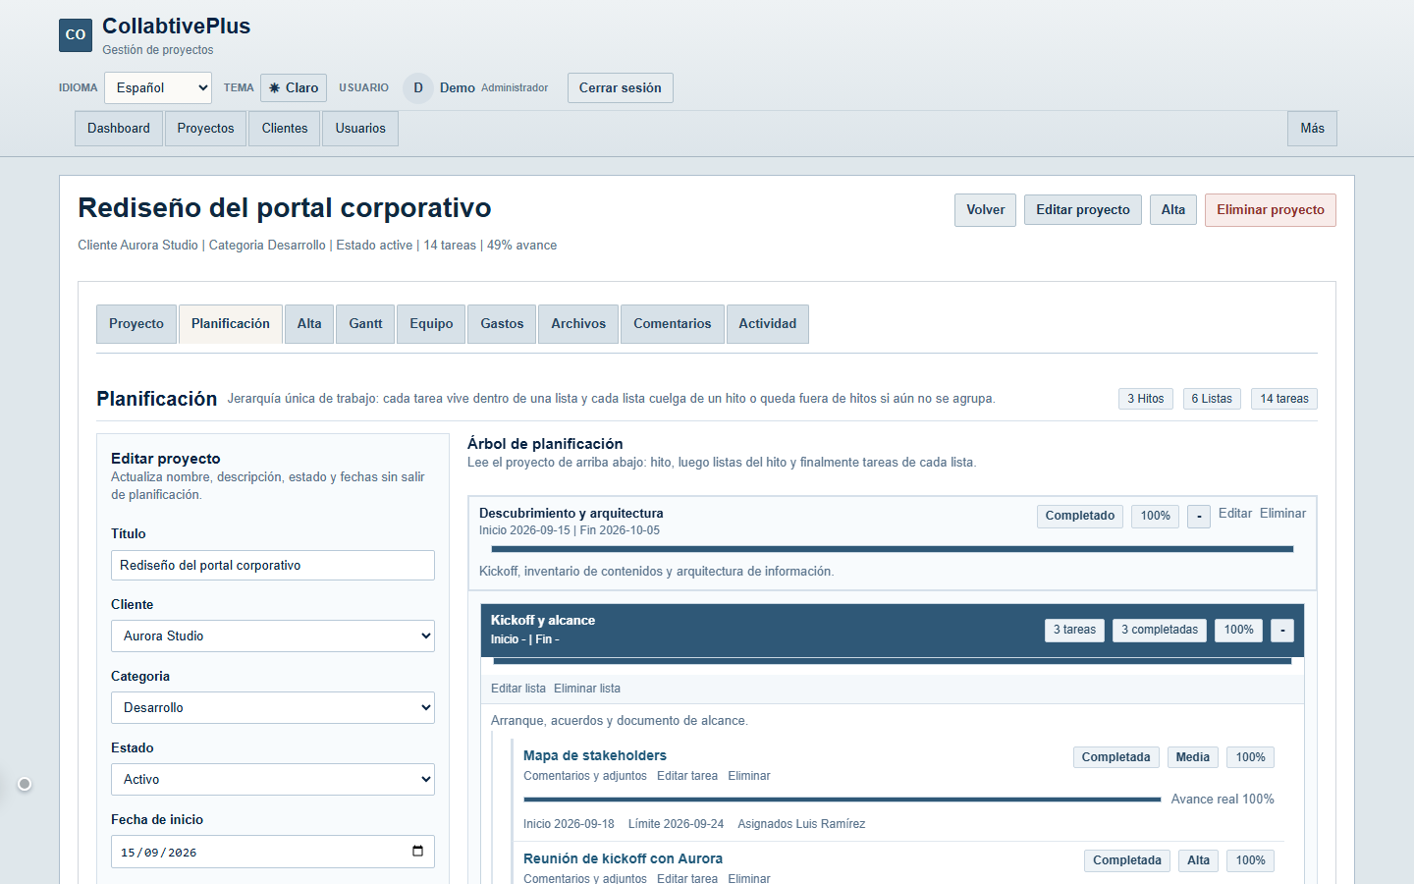This screenshot has height=884, width=1414.
Task: Open the Más navigation menu
Action: pos(1313,129)
